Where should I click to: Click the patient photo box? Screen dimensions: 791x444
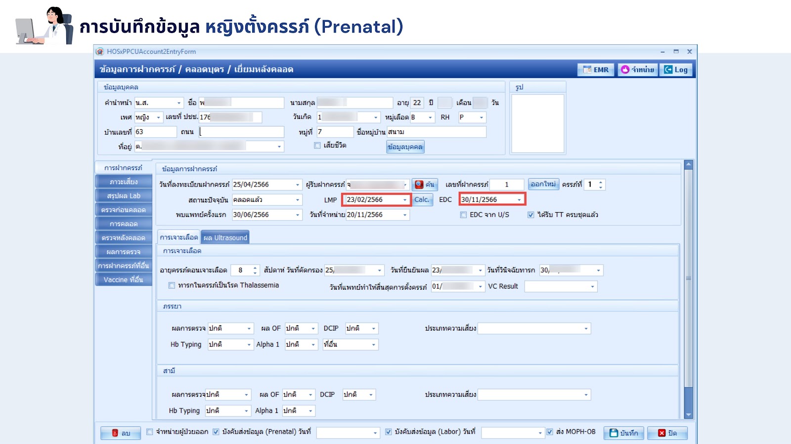(537, 123)
